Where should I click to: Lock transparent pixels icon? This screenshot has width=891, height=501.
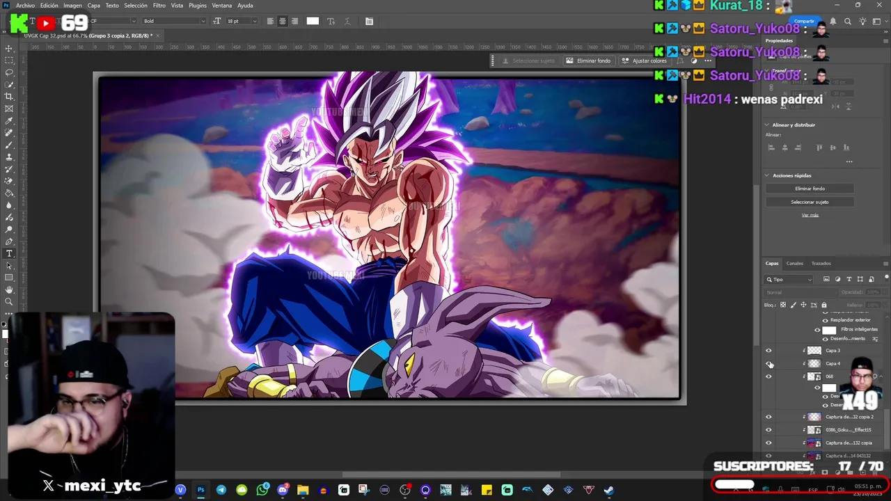point(783,305)
